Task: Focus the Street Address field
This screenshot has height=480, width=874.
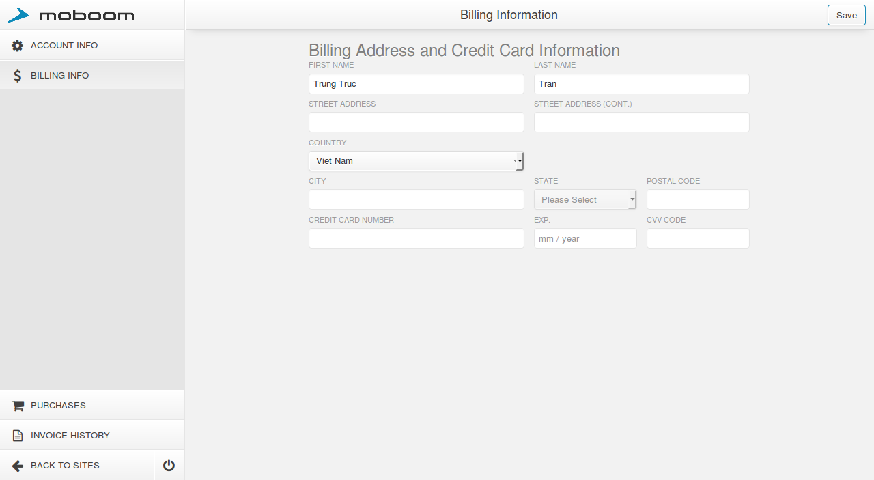Action: tap(416, 122)
